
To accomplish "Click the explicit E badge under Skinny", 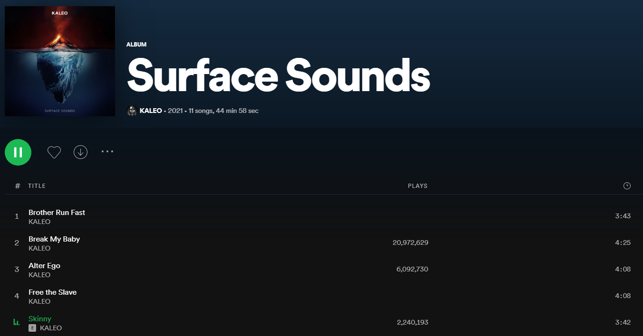I will pos(32,328).
